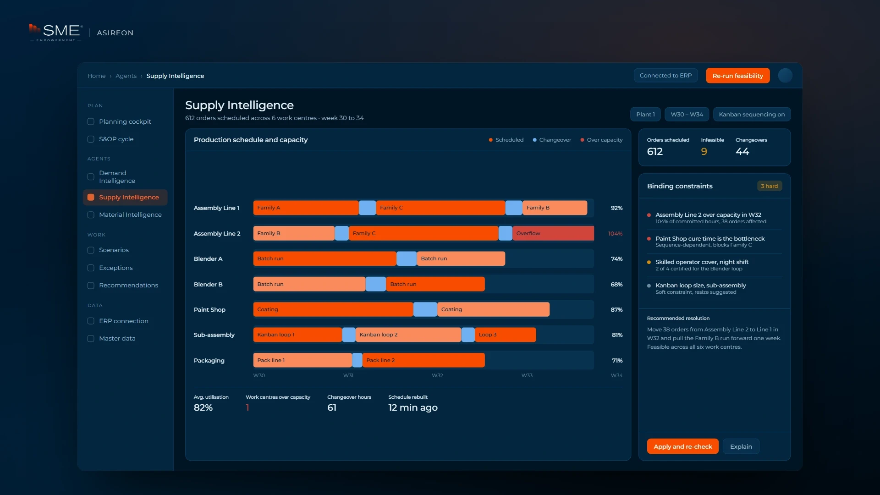
Task: Click the SME Empowerment logo
Action: [55, 33]
